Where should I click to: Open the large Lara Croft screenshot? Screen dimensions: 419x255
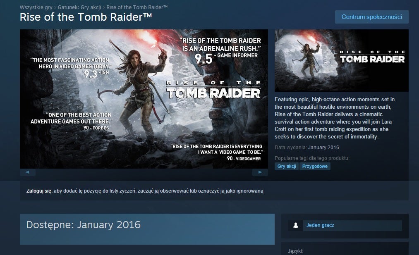(x=144, y=99)
